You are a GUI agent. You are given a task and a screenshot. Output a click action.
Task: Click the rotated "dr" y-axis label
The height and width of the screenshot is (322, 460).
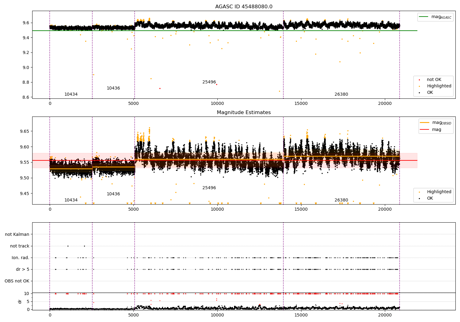point(20,302)
